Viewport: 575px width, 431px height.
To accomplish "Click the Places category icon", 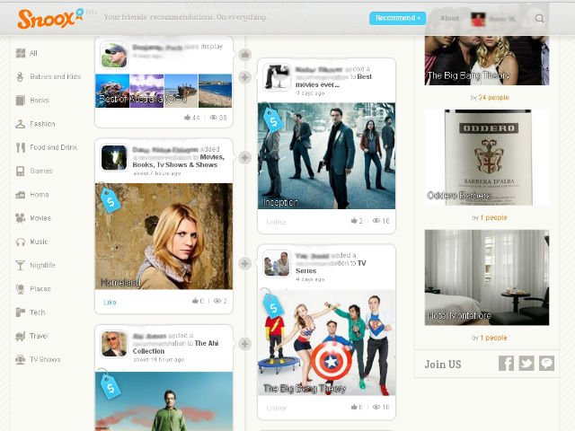I will click(x=20, y=289).
